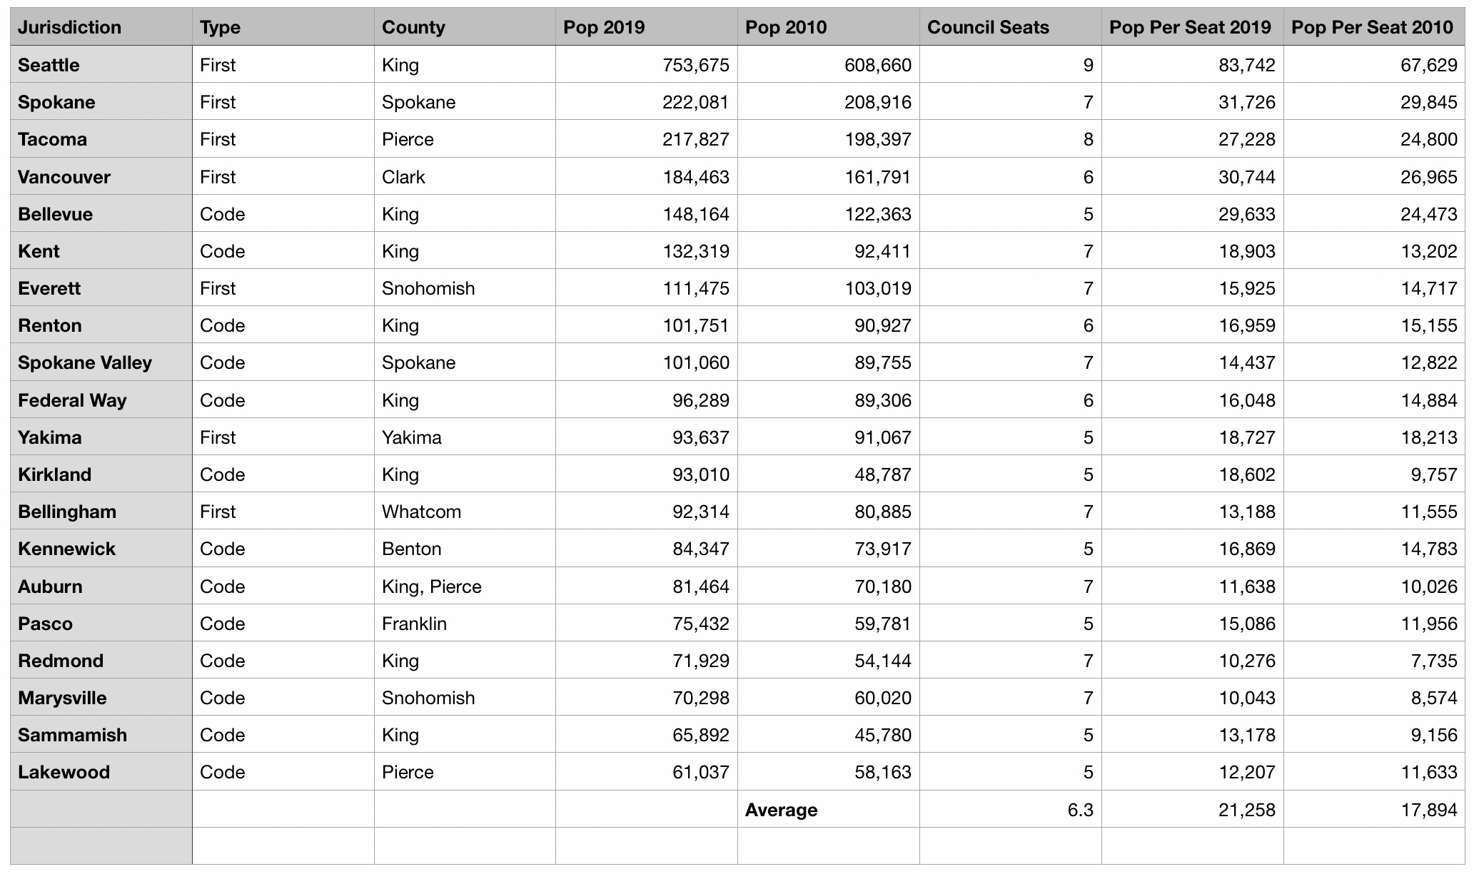Click the Jurisdiction column header
1474x879 pixels.
click(x=69, y=27)
